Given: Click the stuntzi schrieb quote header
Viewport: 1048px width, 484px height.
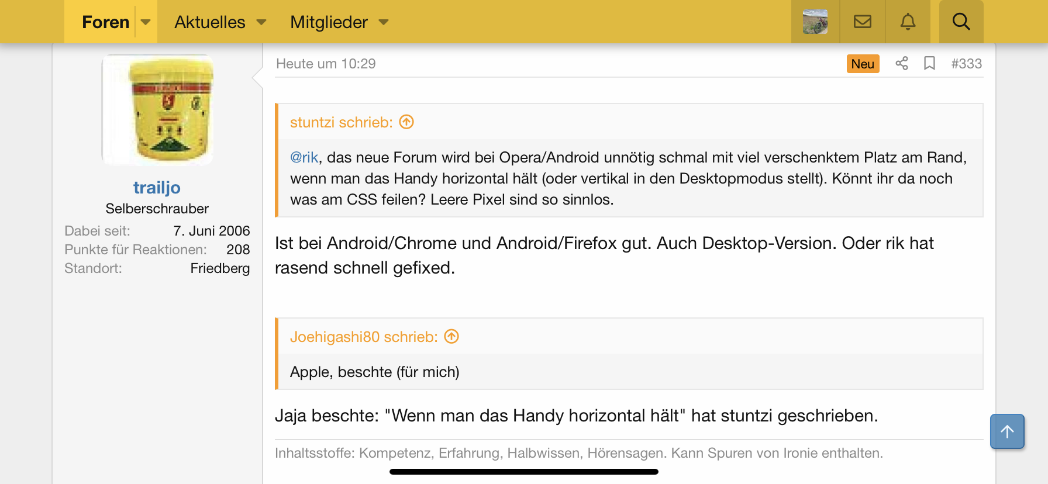Looking at the screenshot, I should point(341,122).
